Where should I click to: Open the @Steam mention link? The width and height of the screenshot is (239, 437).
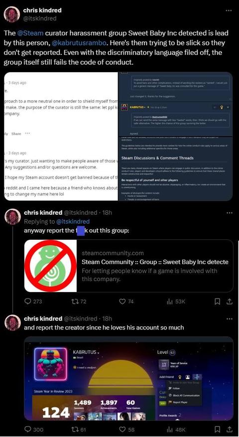coord(30,33)
